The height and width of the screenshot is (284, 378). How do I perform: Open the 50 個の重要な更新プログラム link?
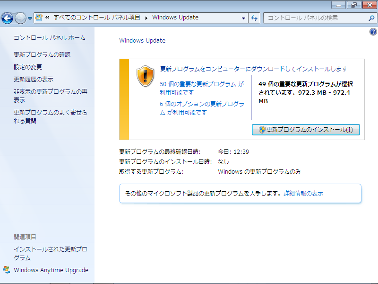(x=202, y=88)
